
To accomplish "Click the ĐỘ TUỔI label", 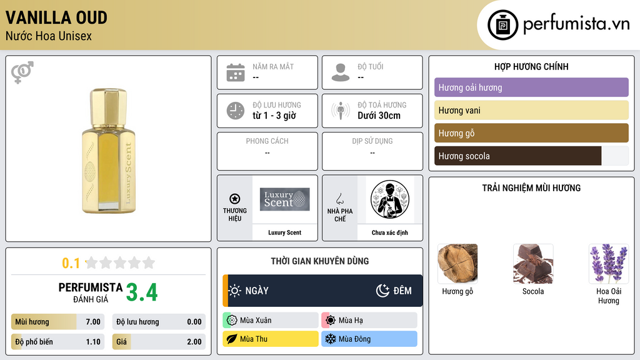I will 371,66.
